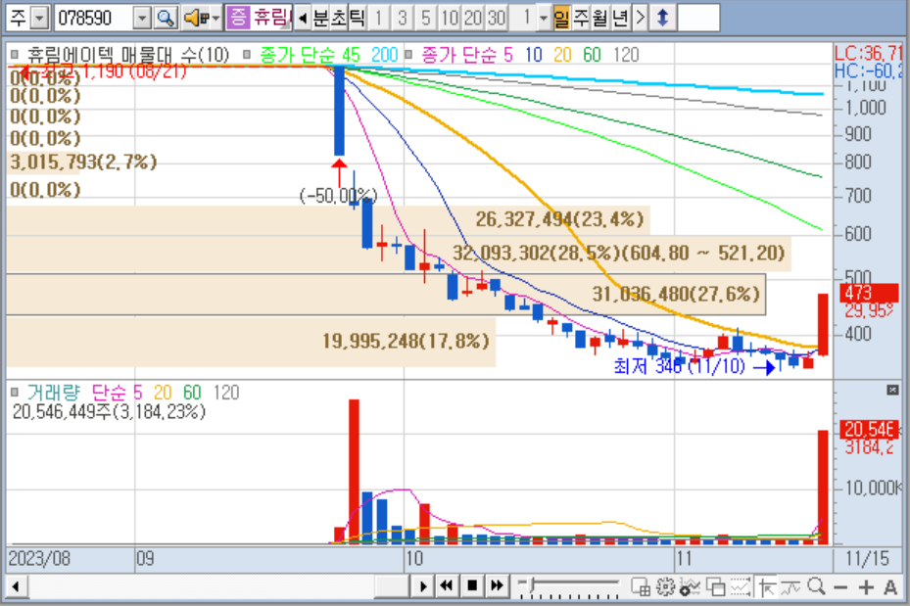The height and width of the screenshot is (606, 910).
Task: Open the stock search magnifier icon
Action: pos(166,18)
